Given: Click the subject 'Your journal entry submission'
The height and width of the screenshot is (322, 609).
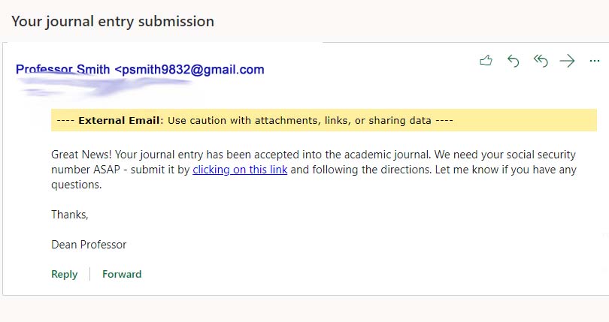Looking at the screenshot, I should (x=113, y=21).
